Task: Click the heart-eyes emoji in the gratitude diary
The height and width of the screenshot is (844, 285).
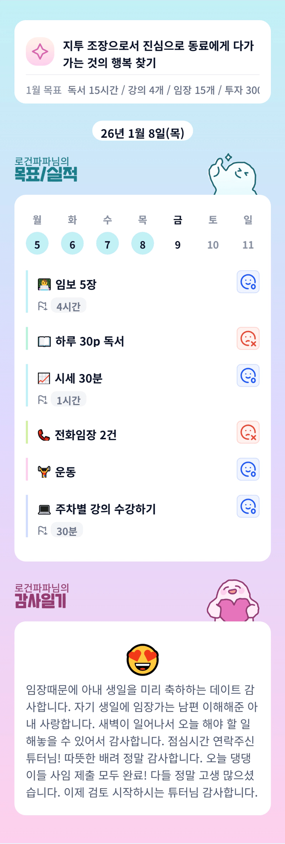Action: (142, 659)
